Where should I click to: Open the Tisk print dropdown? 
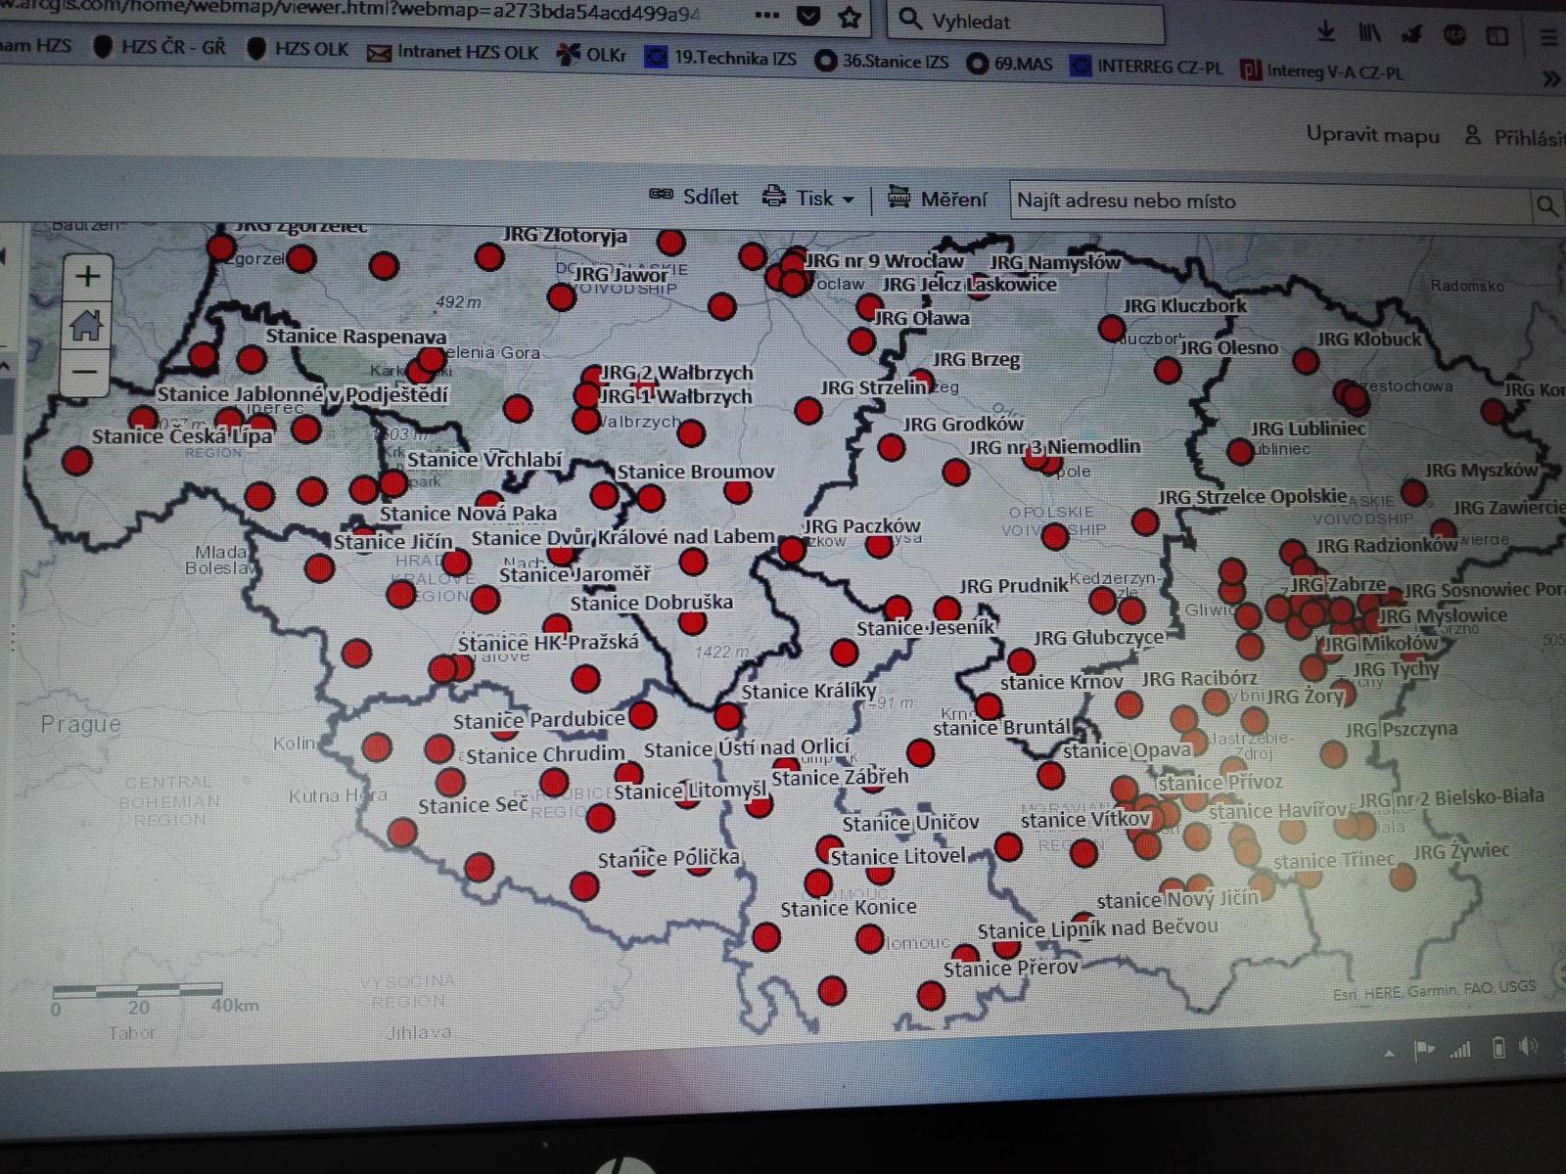(x=808, y=198)
